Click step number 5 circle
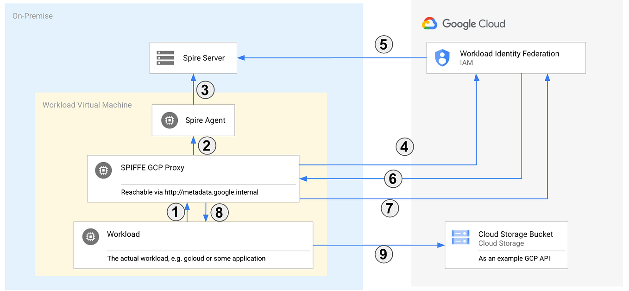The image size is (629, 291). click(384, 44)
